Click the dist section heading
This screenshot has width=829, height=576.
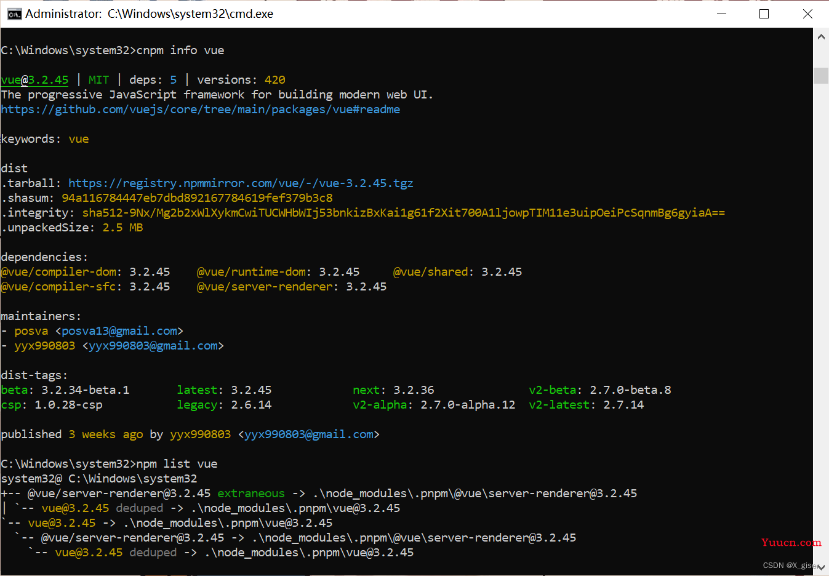coord(14,169)
